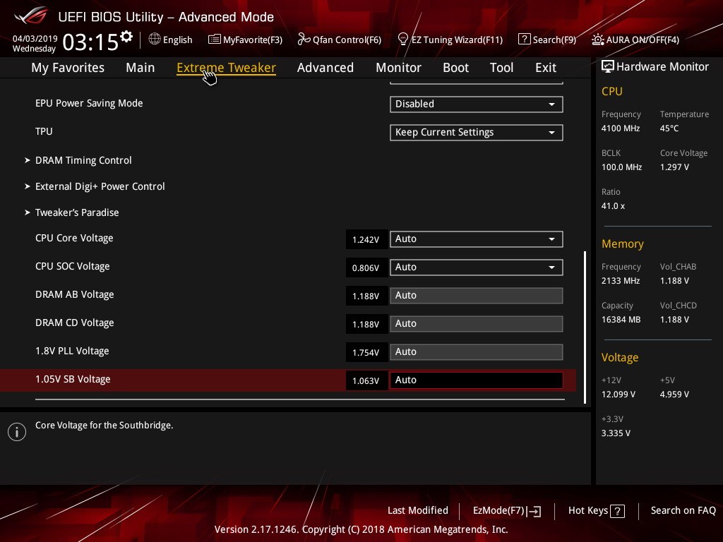723x542 pixels.
Task: Click EzMode(F7) button label
Action: (x=498, y=511)
